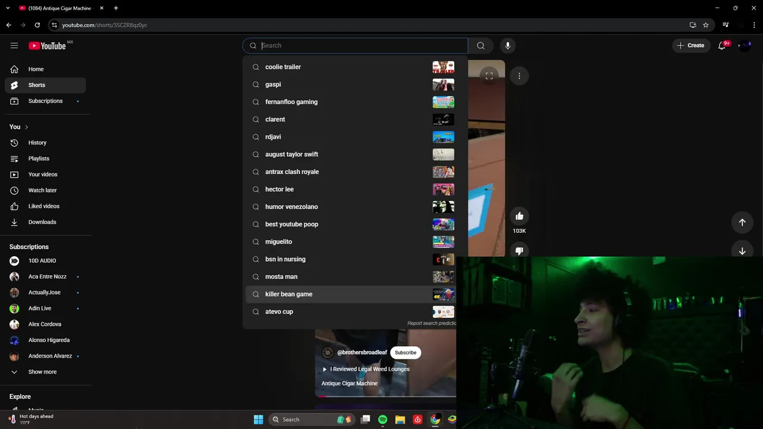Start voice search with the microphone
The width and height of the screenshot is (763, 429).
[x=508, y=45]
